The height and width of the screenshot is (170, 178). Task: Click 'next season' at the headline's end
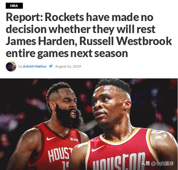tap(99, 53)
